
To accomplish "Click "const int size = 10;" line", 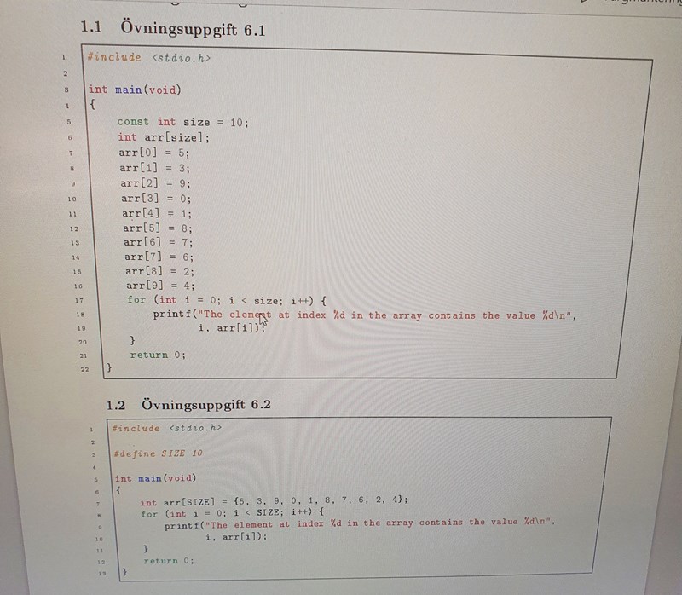I will click(x=183, y=122).
